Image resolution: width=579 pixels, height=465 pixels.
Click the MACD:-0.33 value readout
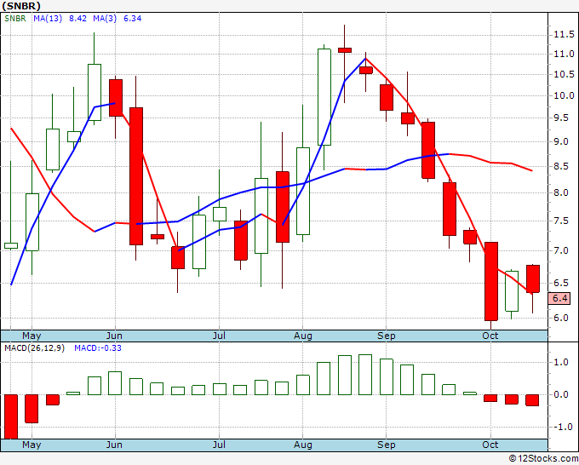point(98,348)
